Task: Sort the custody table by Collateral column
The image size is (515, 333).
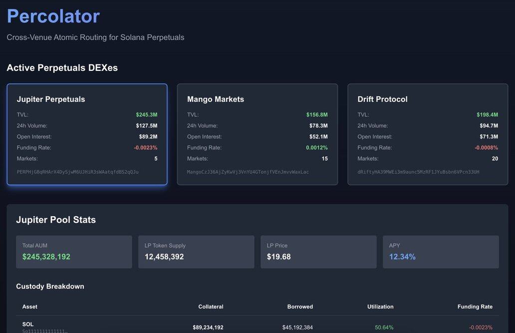Action: [x=211, y=307]
